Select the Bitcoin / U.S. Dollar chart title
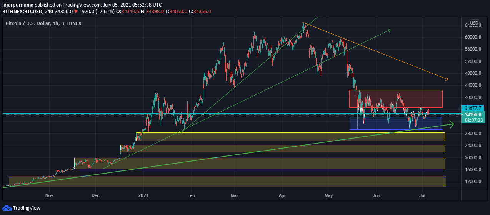The image size is (490, 215). [43, 23]
